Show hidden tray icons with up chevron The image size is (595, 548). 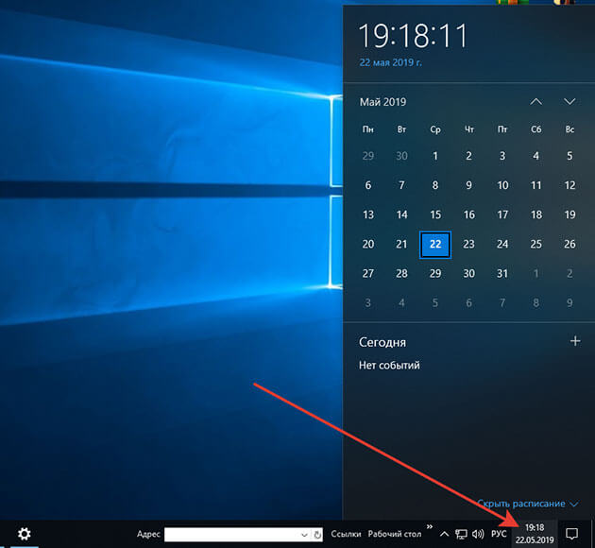tap(444, 535)
